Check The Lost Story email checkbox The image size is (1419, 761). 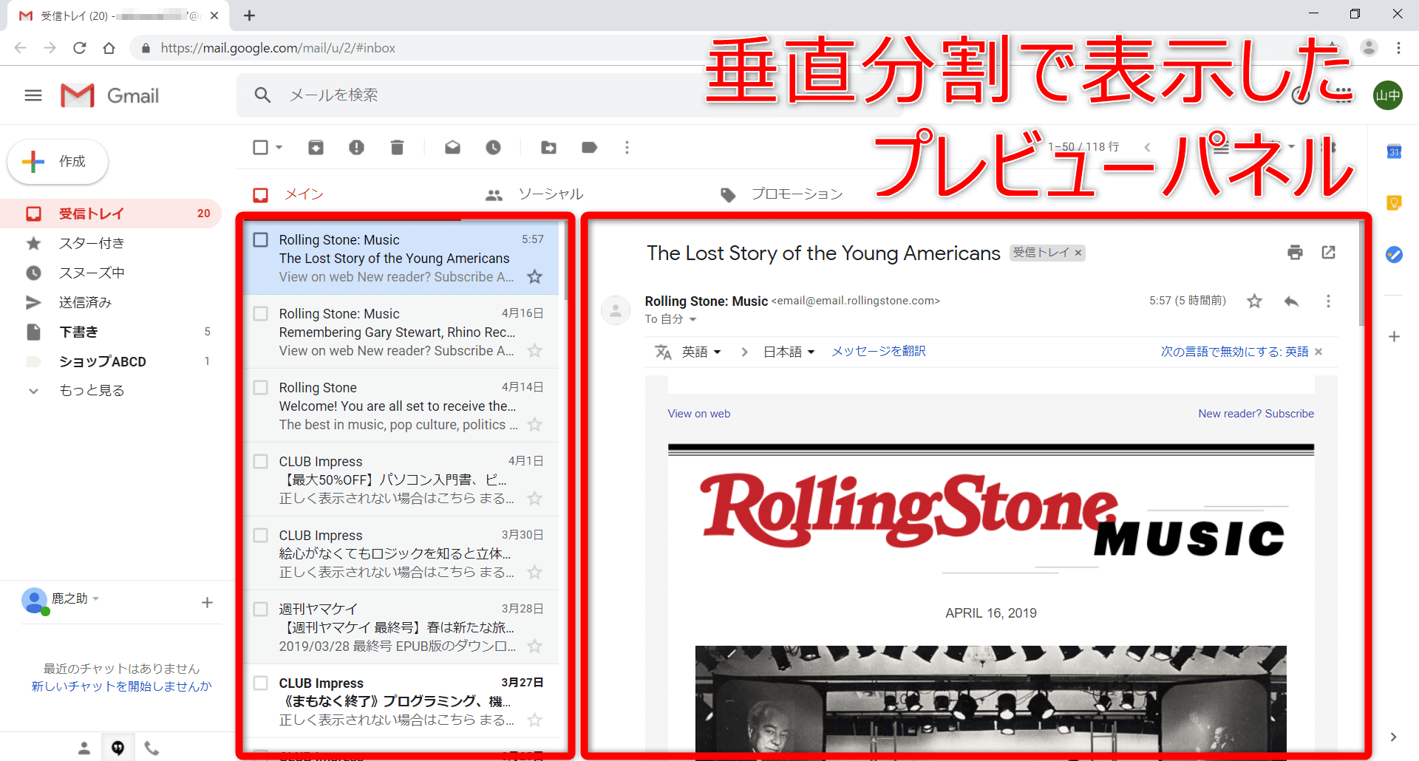point(260,240)
